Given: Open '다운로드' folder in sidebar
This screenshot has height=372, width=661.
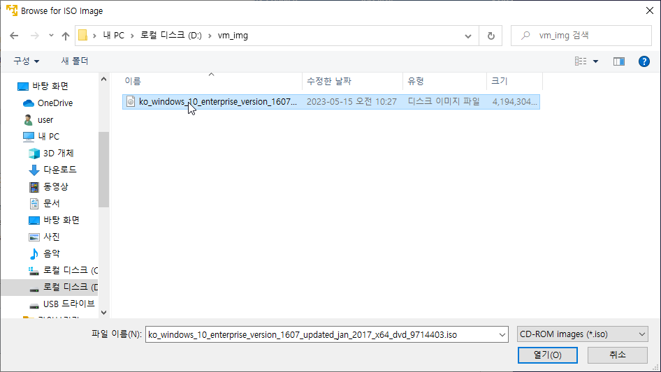Looking at the screenshot, I should click(x=60, y=170).
